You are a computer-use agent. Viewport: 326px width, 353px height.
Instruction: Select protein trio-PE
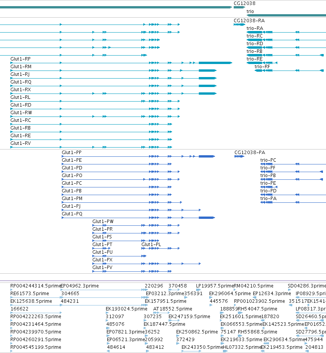[x=268, y=183]
